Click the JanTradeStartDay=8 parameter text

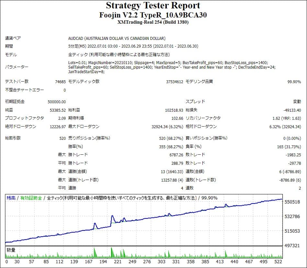pos(86,72)
